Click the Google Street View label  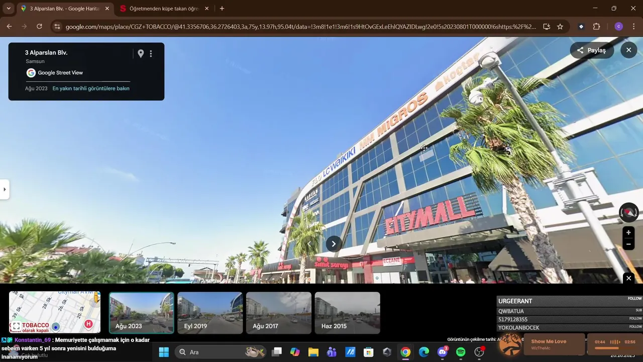60,73
